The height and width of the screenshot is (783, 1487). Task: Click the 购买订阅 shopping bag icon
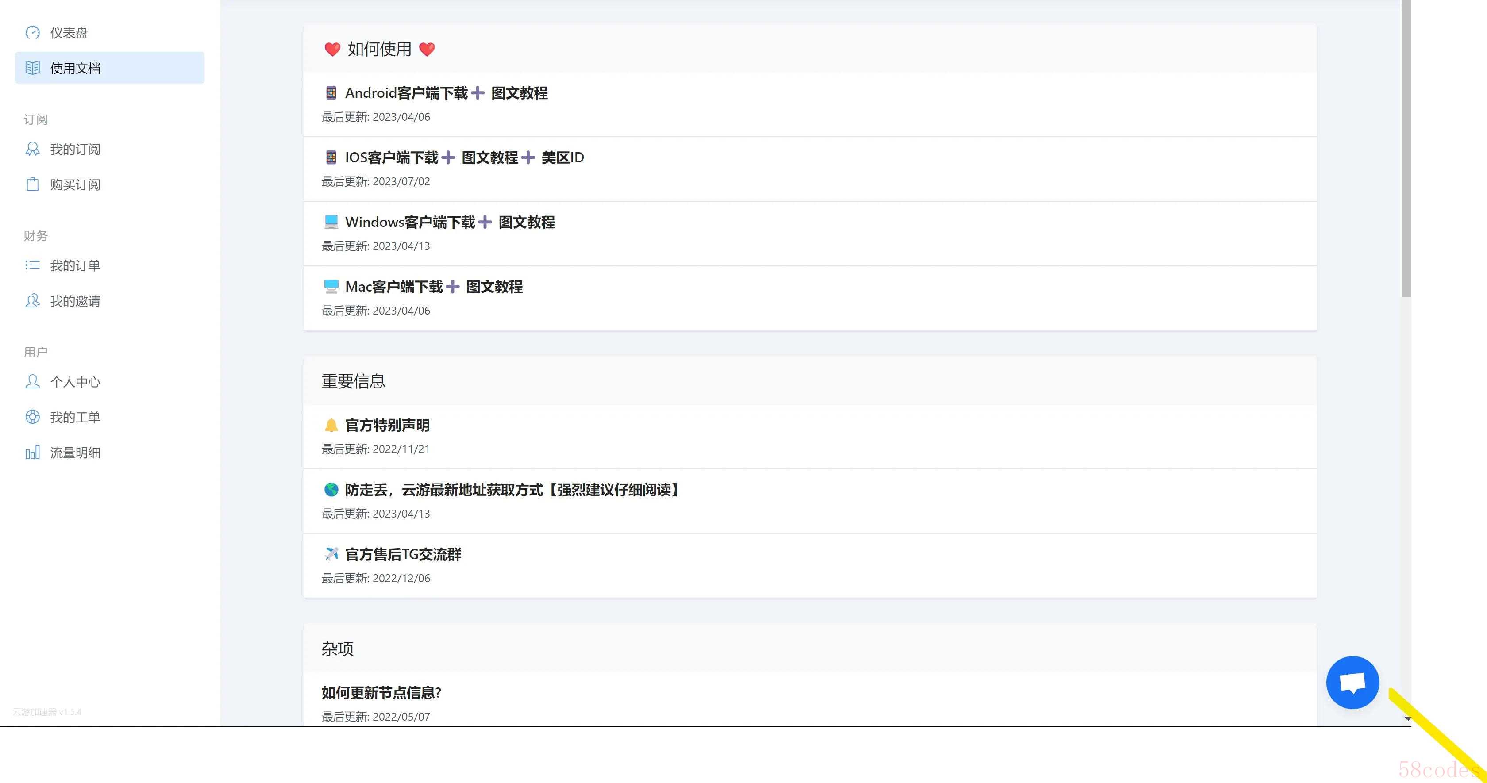pos(32,184)
